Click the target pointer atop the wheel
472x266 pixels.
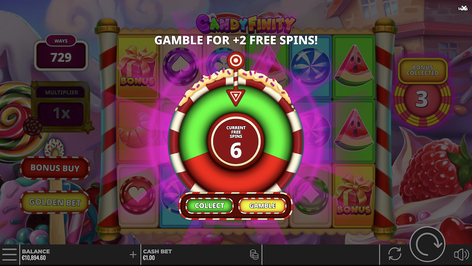coord(236,61)
